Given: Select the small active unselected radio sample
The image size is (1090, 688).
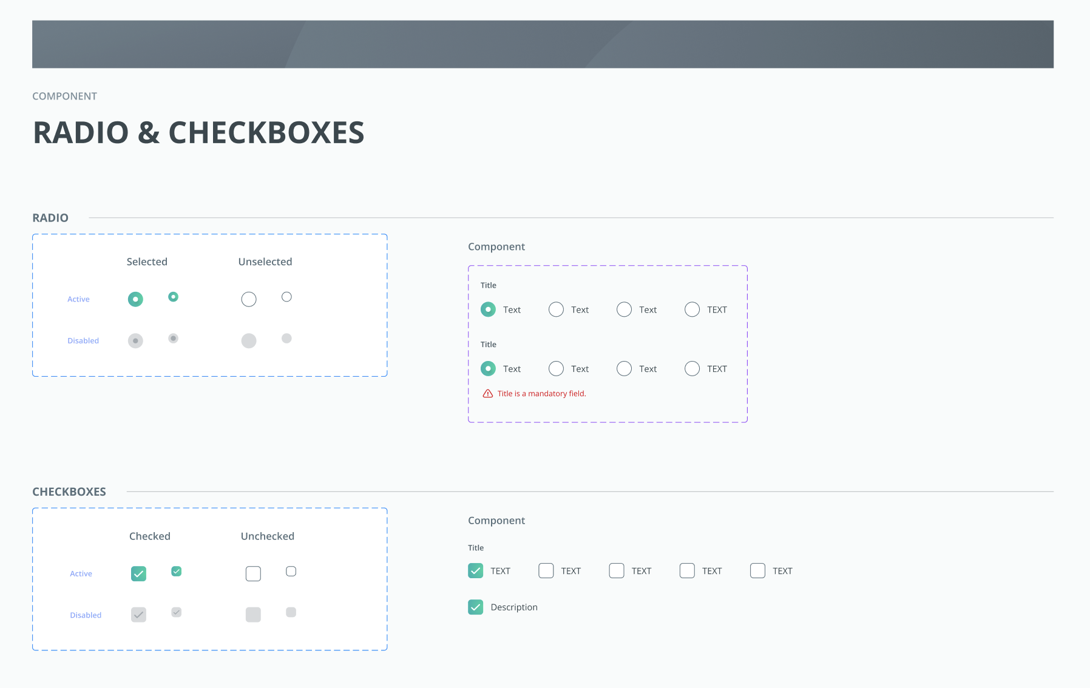Looking at the screenshot, I should (286, 297).
